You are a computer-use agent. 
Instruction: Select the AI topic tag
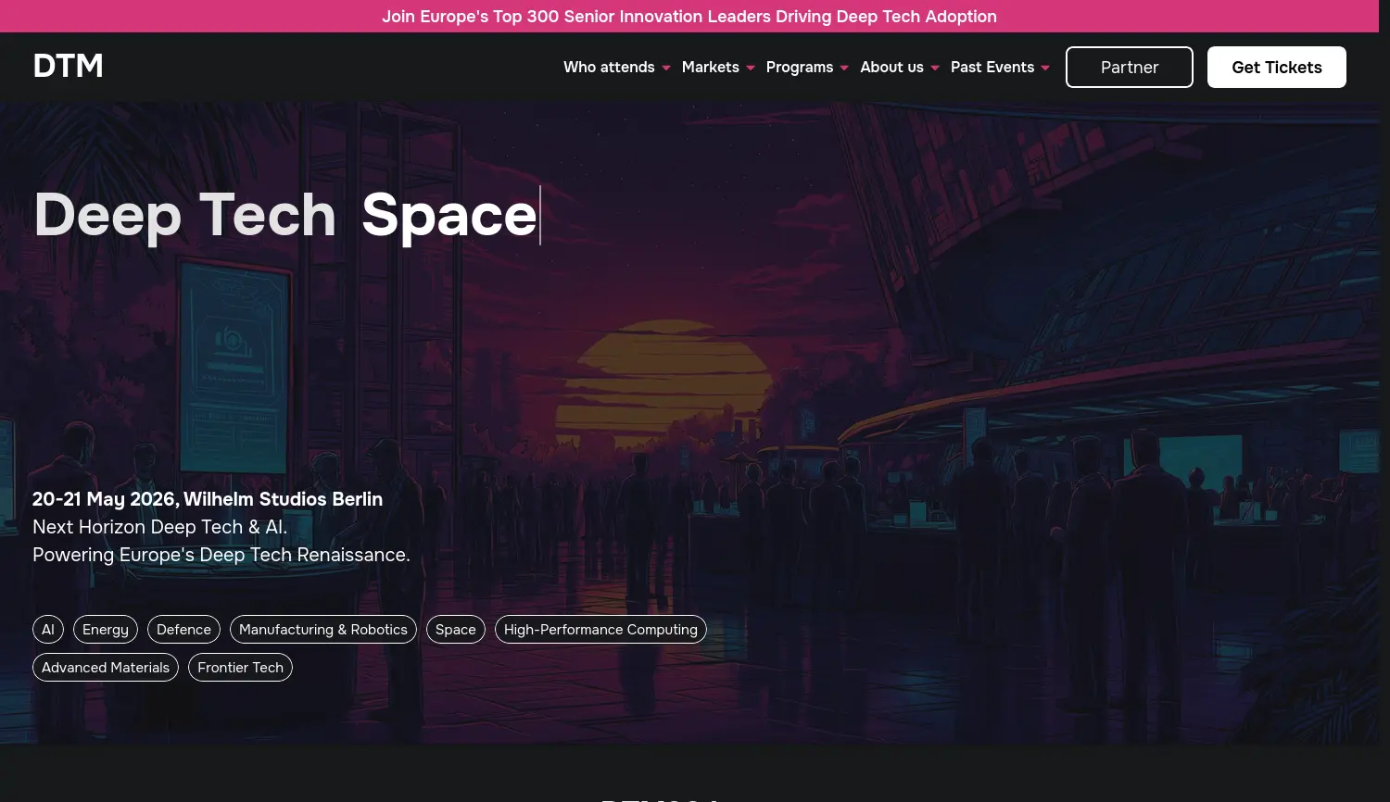point(47,629)
